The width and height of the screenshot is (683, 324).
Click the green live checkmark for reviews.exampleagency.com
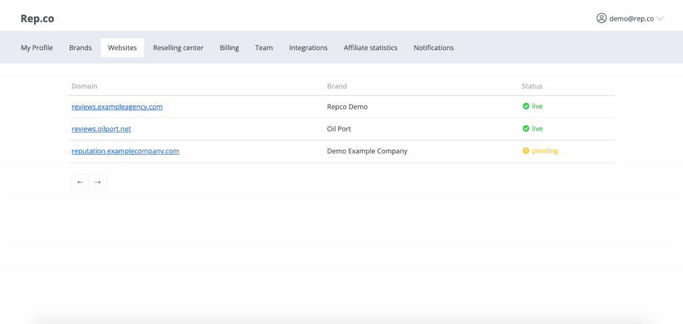526,106
